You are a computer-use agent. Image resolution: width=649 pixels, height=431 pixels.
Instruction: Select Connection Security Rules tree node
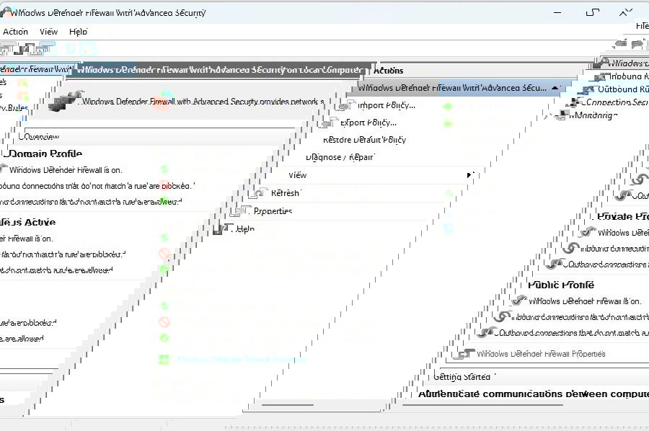(x=617, y=102)
